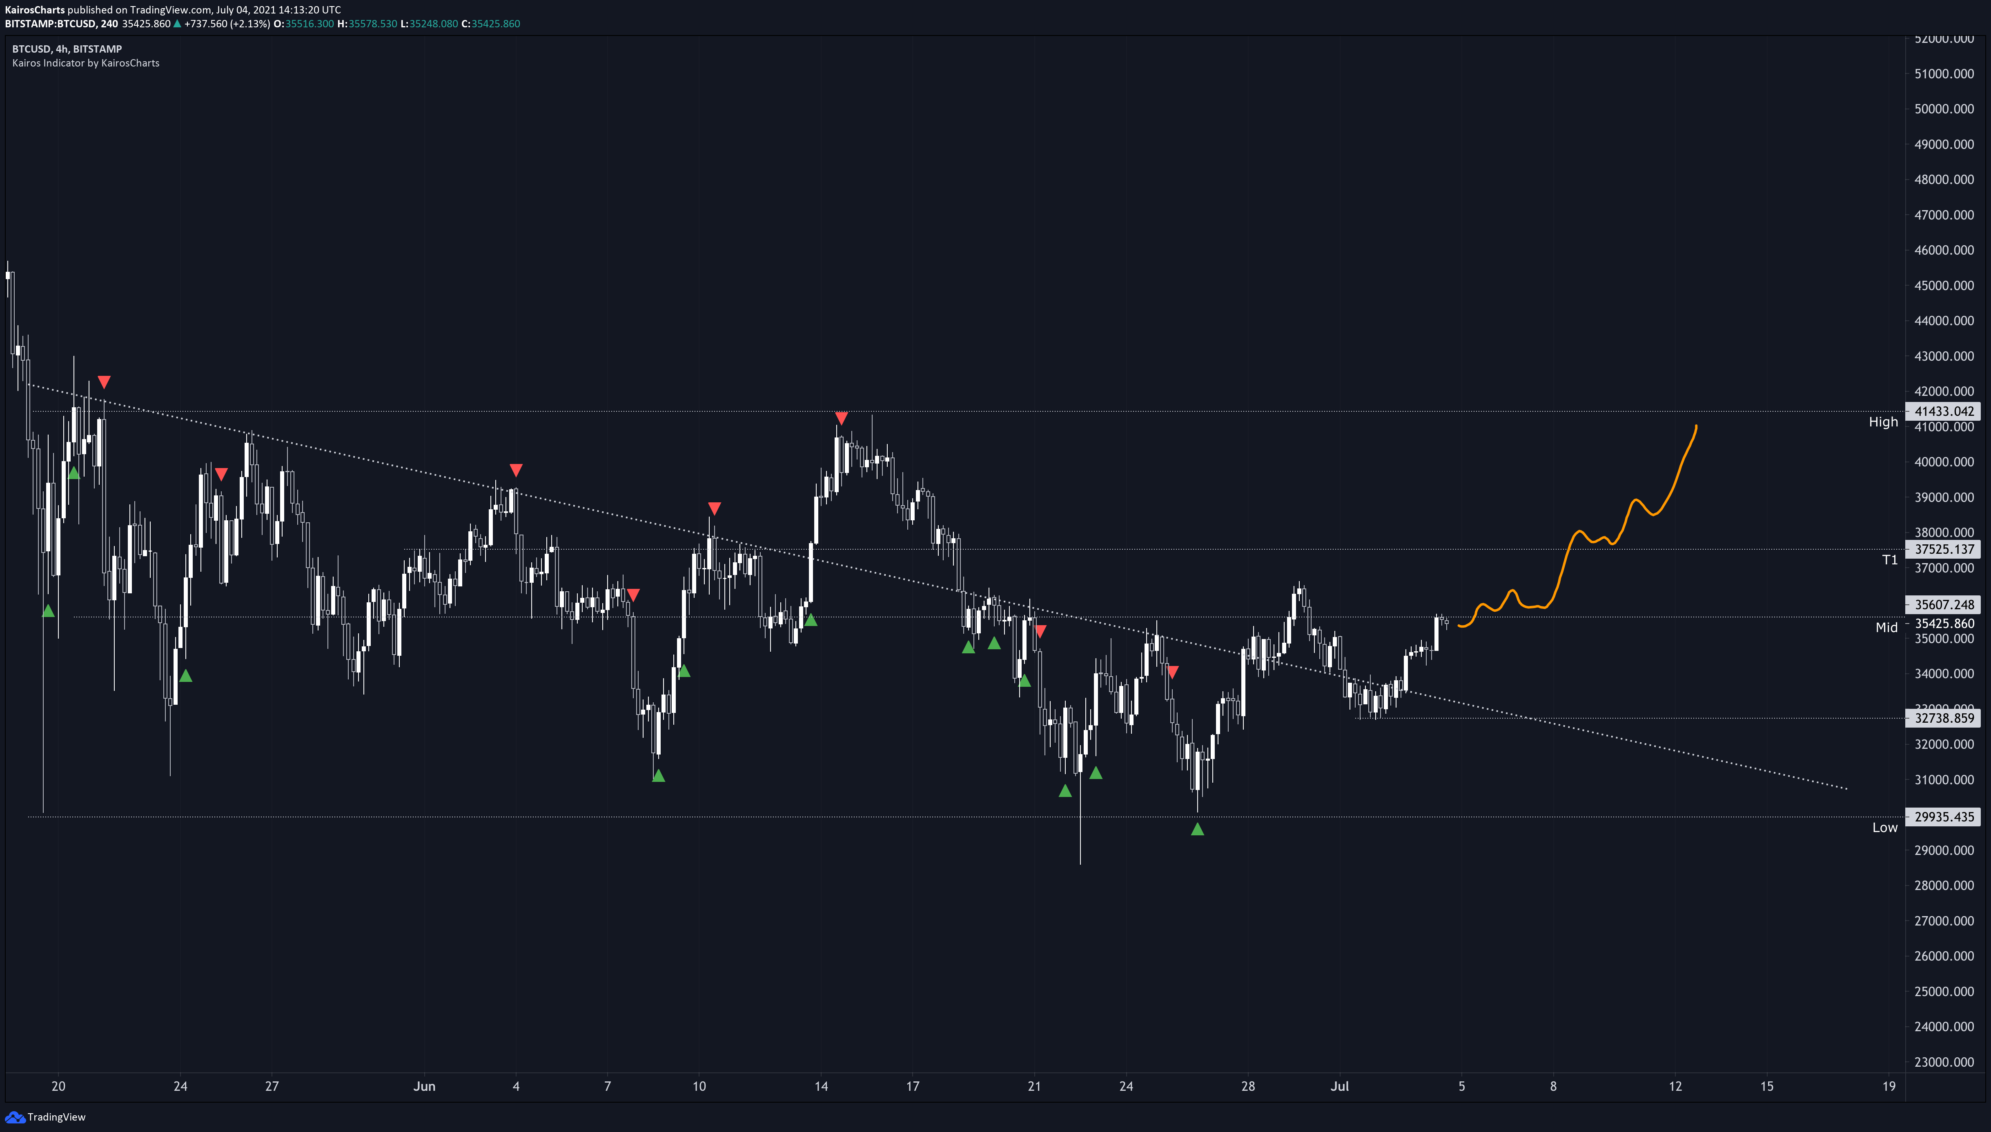
Task: Click the 32738.859 price label
Action: [x=1944, y=718]
